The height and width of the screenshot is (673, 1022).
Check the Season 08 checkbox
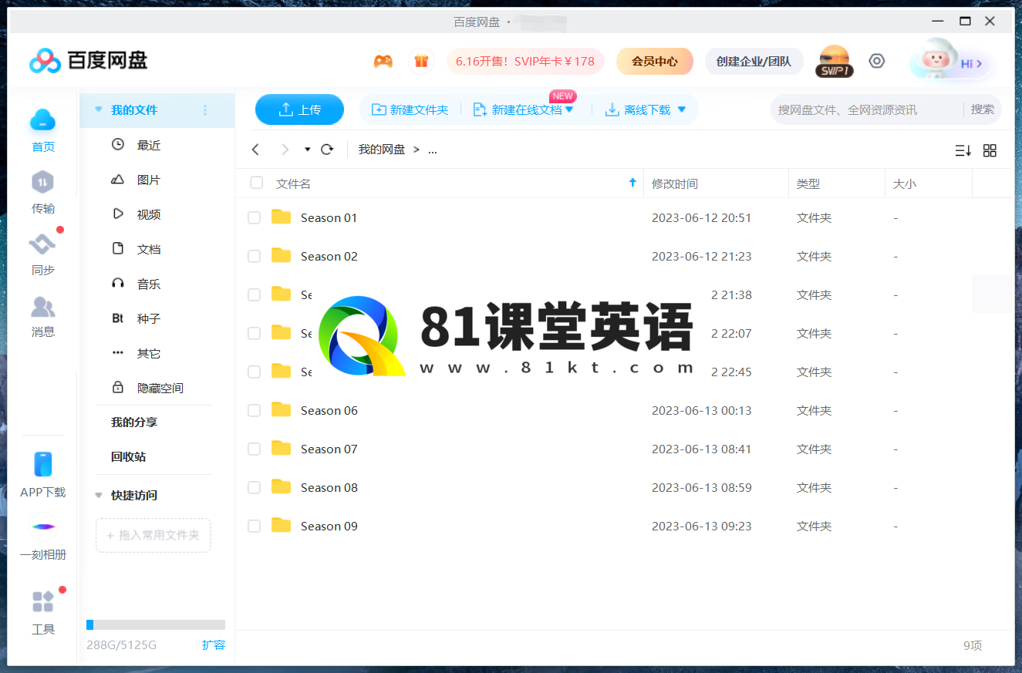pyautogui.click(x=254, y=488)
